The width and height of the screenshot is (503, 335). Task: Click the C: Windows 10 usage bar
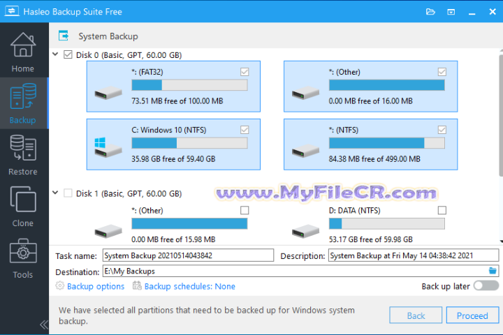click(189, 143)
